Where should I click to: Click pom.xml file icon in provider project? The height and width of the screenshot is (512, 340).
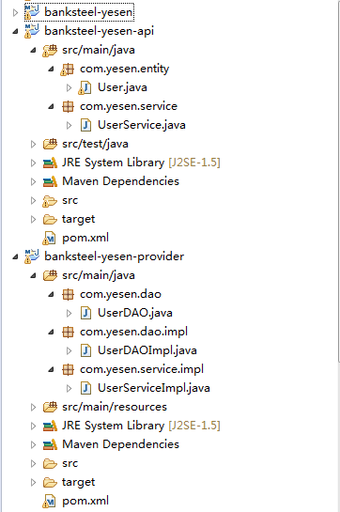click(50, 502)
